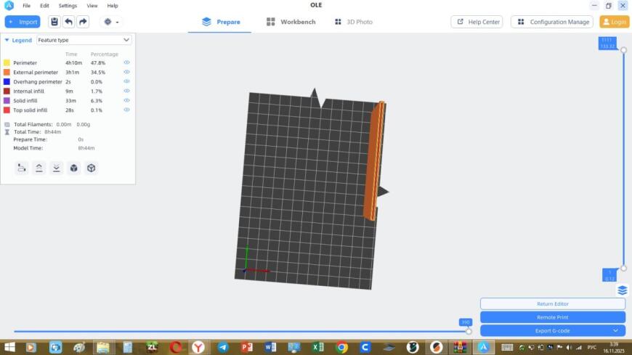The height and width of the screenshot is (355, 632).
Task: Open WinRAR from the taskbar
Action: click(460, 347)
